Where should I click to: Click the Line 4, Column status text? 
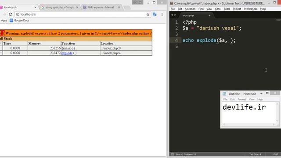(186, 154)
